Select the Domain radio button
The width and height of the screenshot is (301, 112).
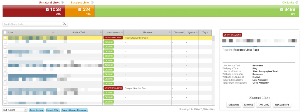click(x=250, y=97)
